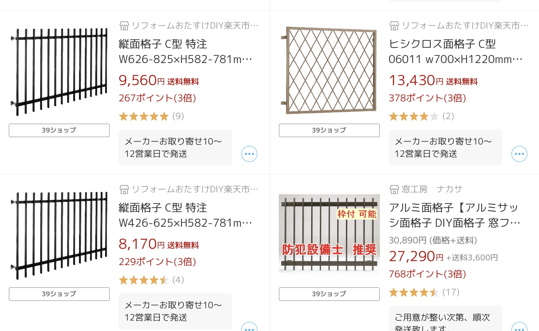Click shop icon above ヒシクロス面格子 listing
Screen dimensions: 539x331
[394, 26]
